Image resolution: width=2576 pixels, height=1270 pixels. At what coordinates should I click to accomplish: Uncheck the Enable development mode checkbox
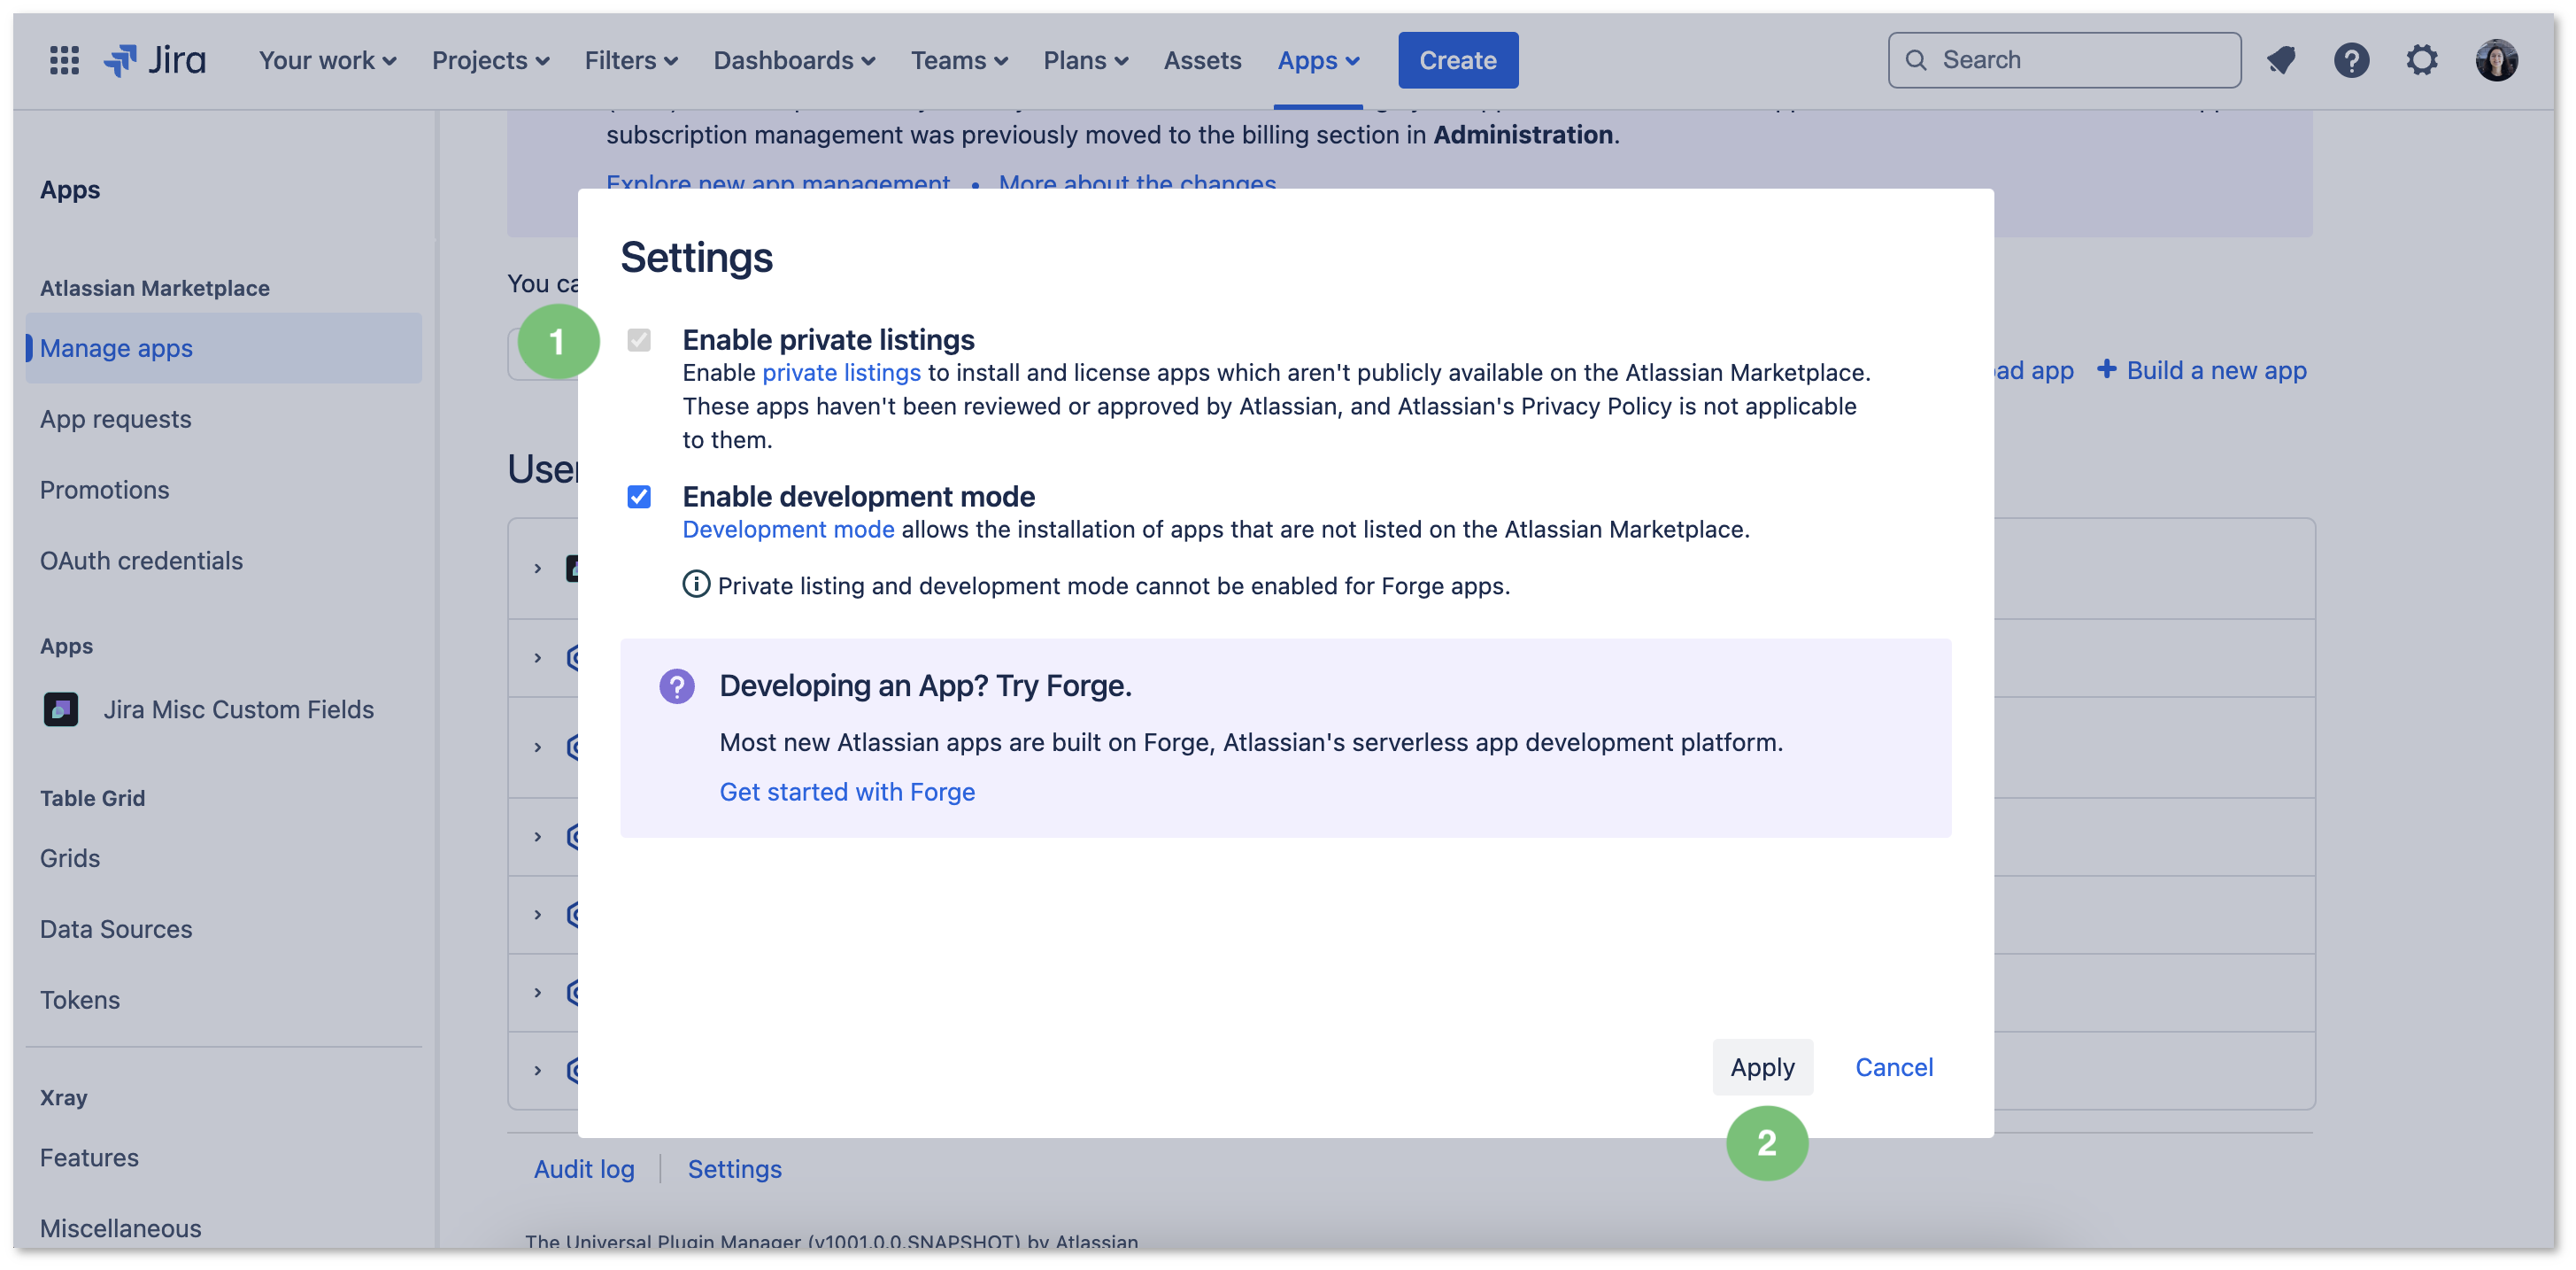(639, 496)
